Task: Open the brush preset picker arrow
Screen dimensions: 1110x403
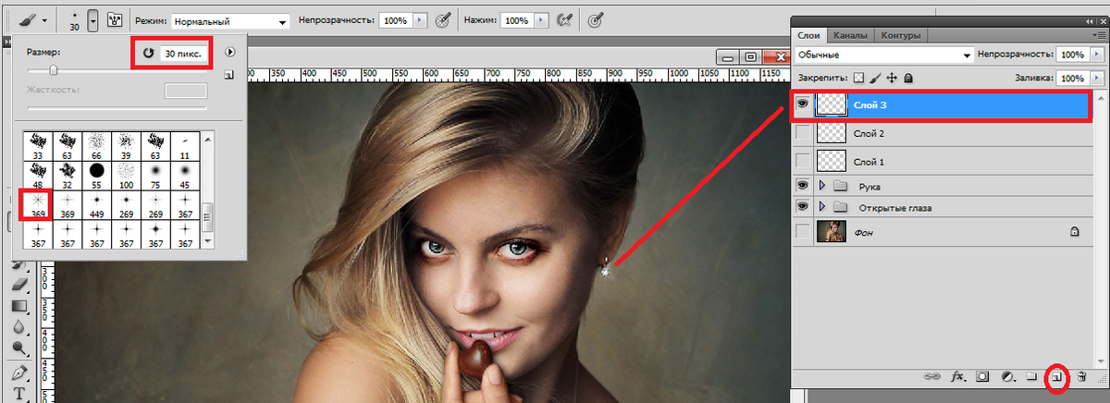Action: coord(93,19)
